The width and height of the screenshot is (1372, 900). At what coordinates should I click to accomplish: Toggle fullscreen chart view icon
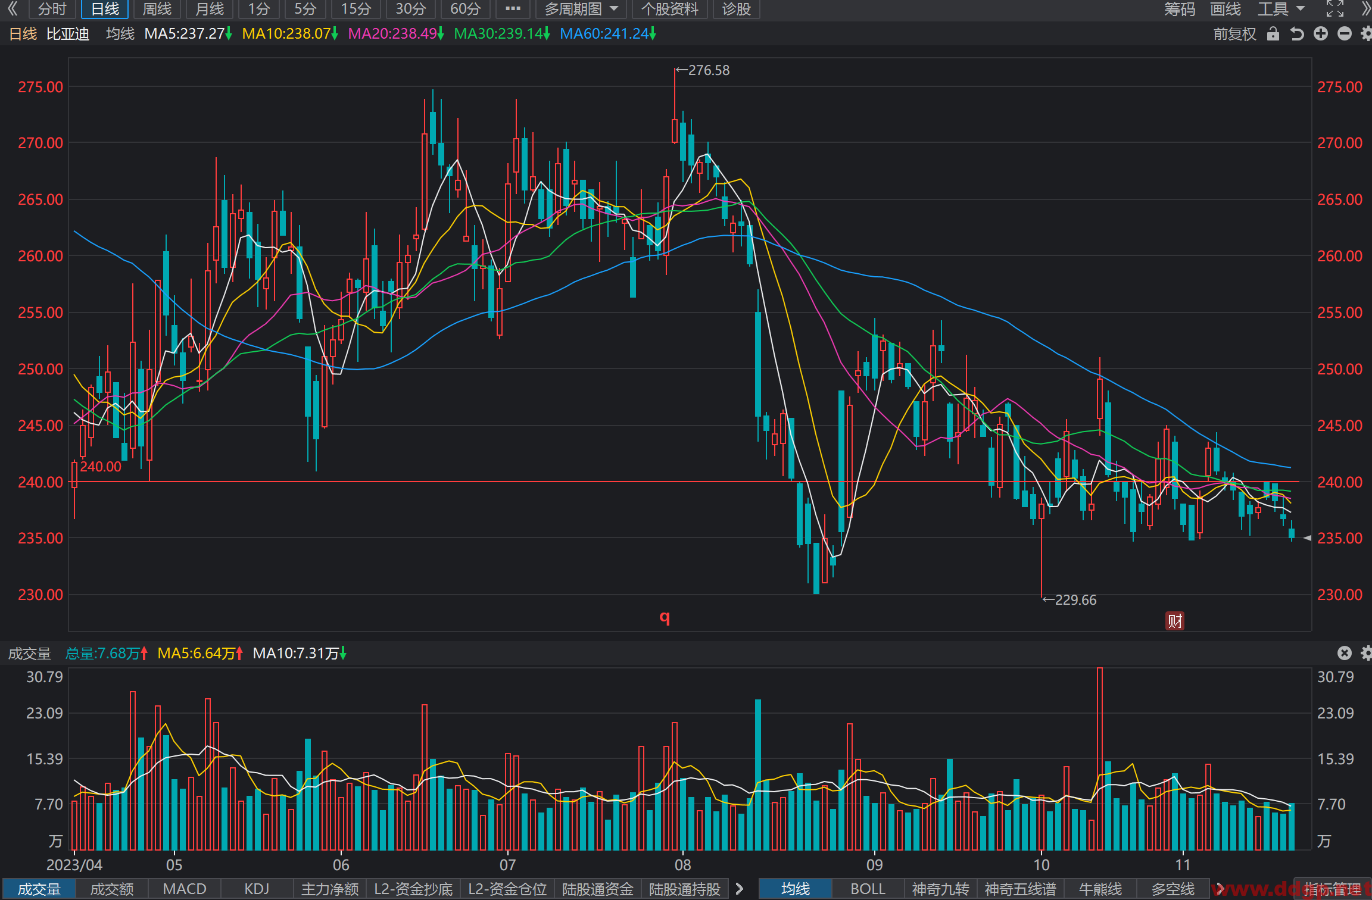tap(1335, 9)
